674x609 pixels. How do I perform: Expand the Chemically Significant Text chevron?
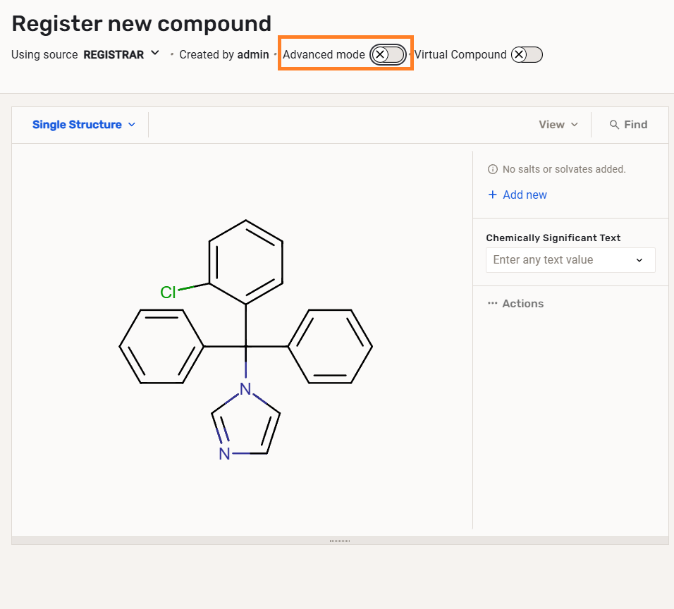(639, 260)
